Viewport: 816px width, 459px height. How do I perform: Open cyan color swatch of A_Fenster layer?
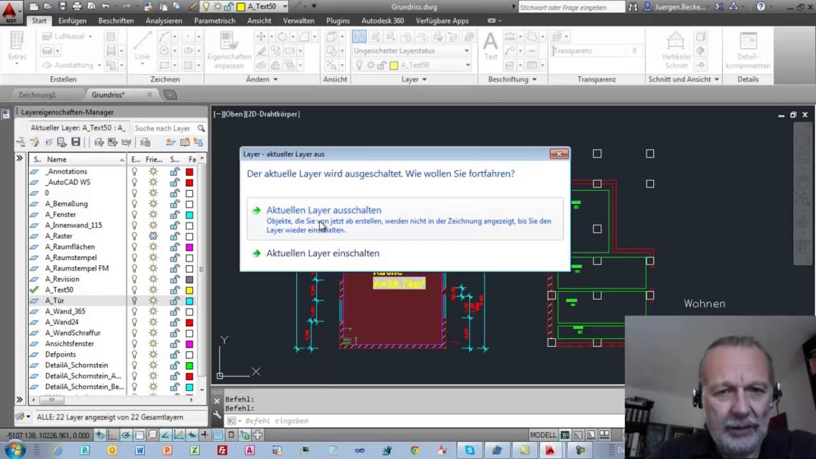tap(189, 214)
